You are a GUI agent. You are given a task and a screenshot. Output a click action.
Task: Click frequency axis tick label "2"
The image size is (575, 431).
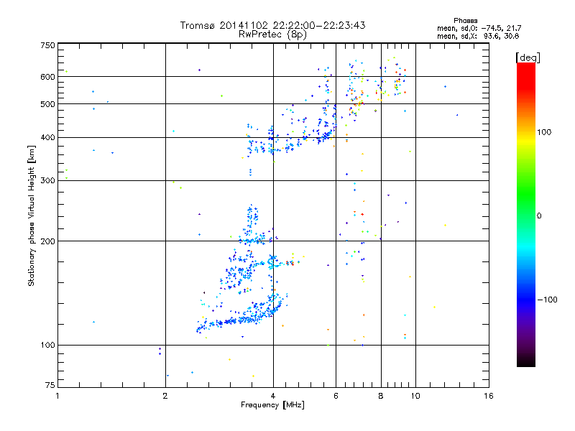165,396
